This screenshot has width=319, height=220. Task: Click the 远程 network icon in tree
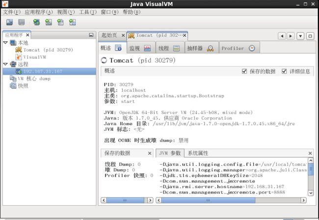pyautogui.click(x=13, y=64)
